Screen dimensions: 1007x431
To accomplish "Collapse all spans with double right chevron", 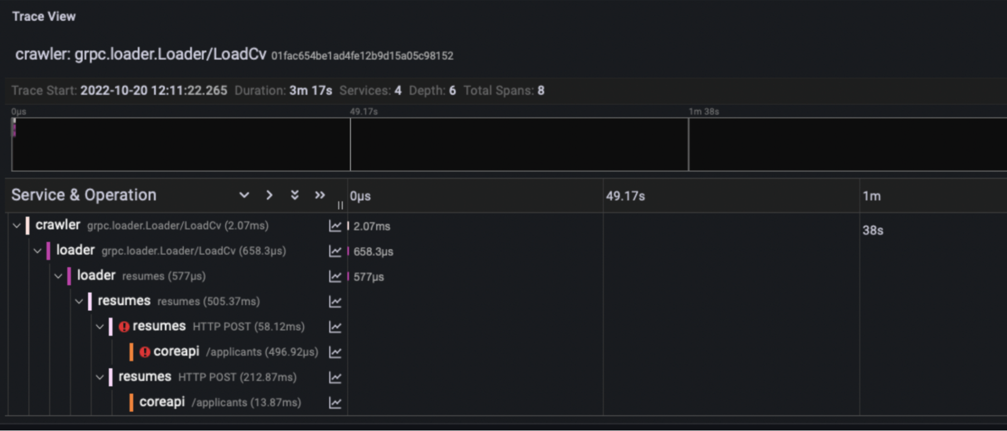I will [x=320, y=195].
